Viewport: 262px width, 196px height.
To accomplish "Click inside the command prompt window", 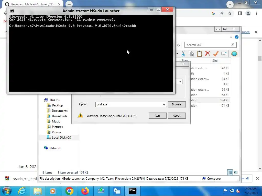I will (x=91, y=53).
